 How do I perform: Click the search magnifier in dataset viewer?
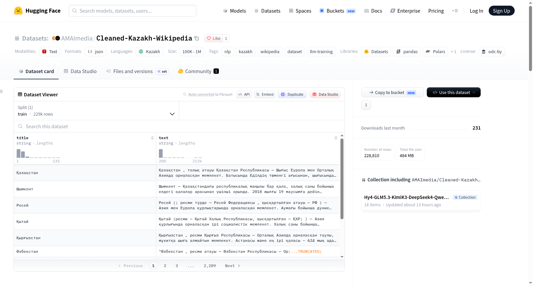[x=21, y=127]
